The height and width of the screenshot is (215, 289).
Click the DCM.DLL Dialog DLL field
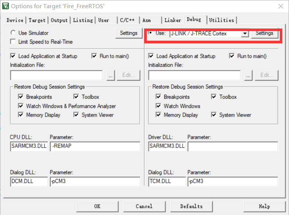(29, 182)
